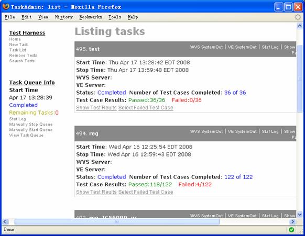Open the History menu

pos(64,17)
